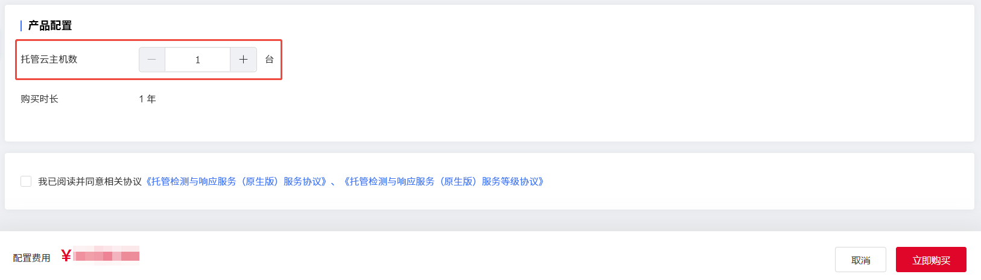Increase host count with plus button
Viewport: 981px width, 280px height.
pos(243,60)
